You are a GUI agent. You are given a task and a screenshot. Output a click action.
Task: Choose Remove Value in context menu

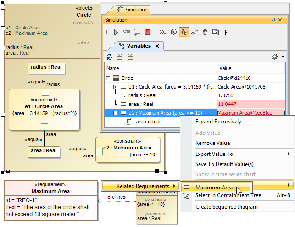pos(212,143)
